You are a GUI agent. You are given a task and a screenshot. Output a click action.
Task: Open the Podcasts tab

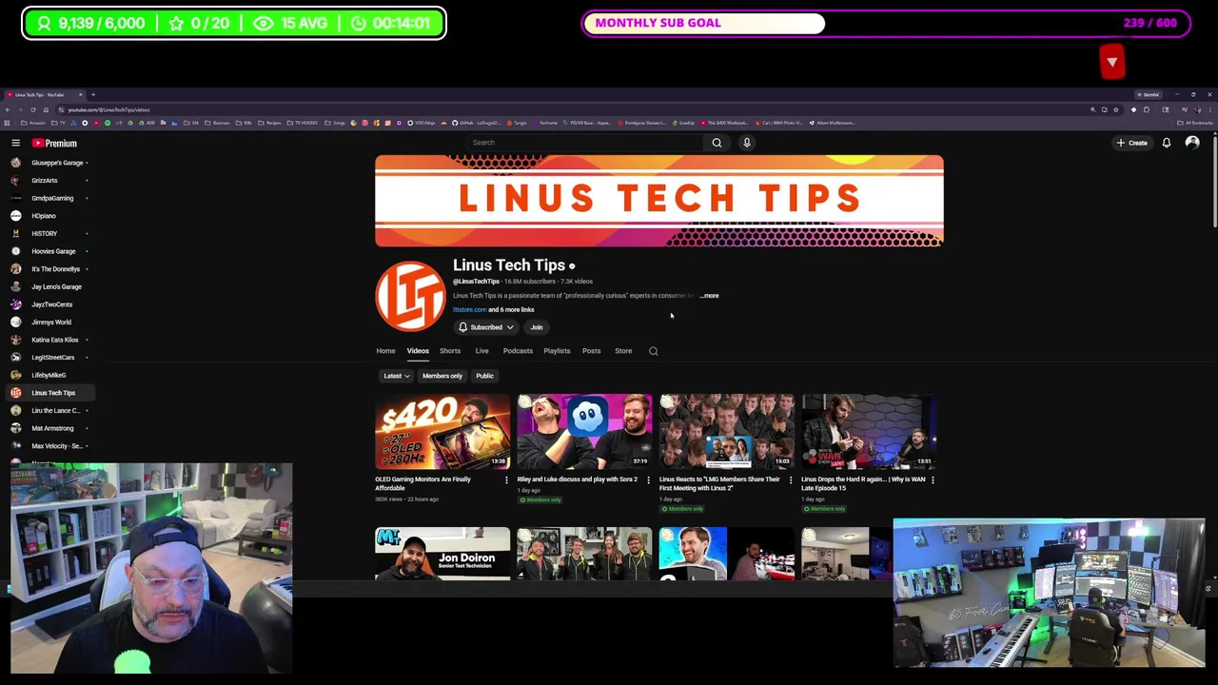pyautogui.click(x=518, y=351)
